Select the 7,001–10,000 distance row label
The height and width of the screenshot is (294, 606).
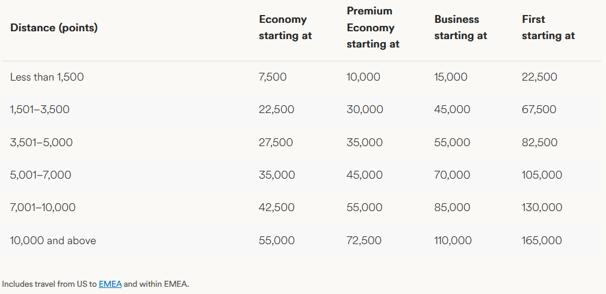click(x=43, y=207)
